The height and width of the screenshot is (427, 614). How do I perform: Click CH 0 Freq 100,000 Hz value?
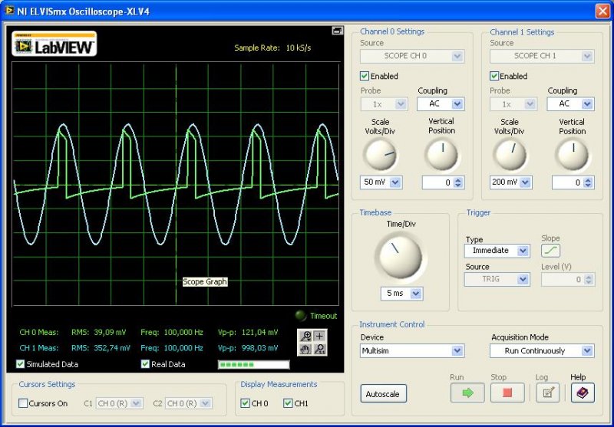click(183, 333)
